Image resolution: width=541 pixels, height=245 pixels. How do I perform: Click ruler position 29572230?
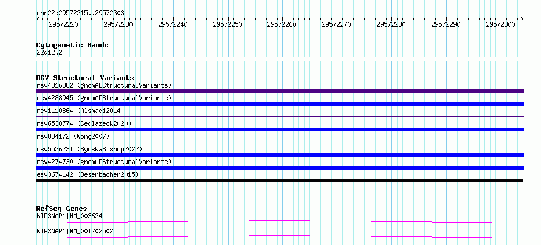(x=118, y=24)
